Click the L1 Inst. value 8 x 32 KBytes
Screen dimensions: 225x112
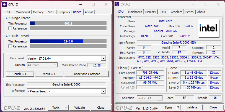pos(194,78)
